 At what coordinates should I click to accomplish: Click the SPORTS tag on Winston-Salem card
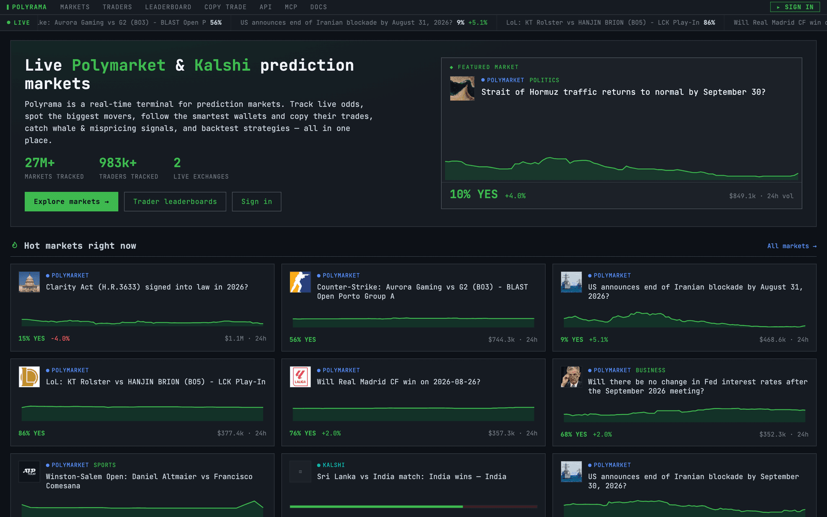tap(104, 465)
